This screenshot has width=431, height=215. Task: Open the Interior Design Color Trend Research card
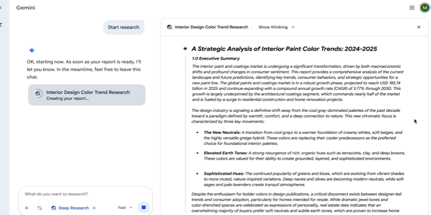87,95
